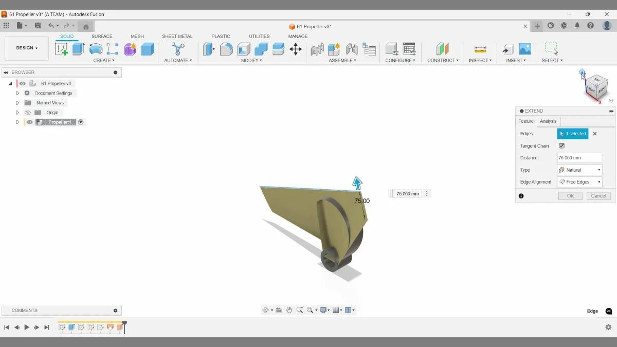
Task: Select the Press Pull modify tool
Action: [209, 49]
